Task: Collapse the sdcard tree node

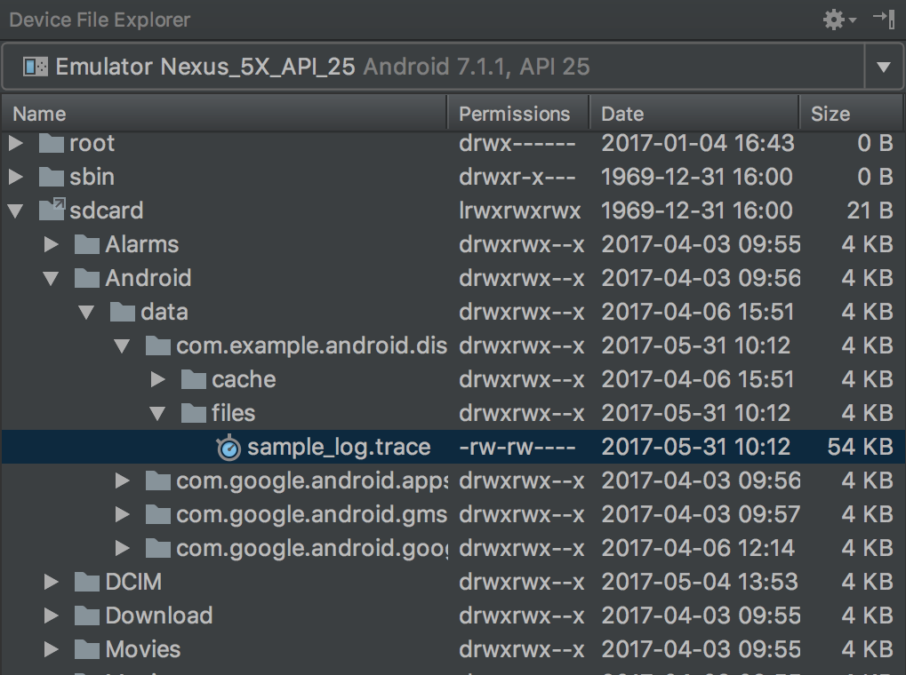Action: pos(15,210)
